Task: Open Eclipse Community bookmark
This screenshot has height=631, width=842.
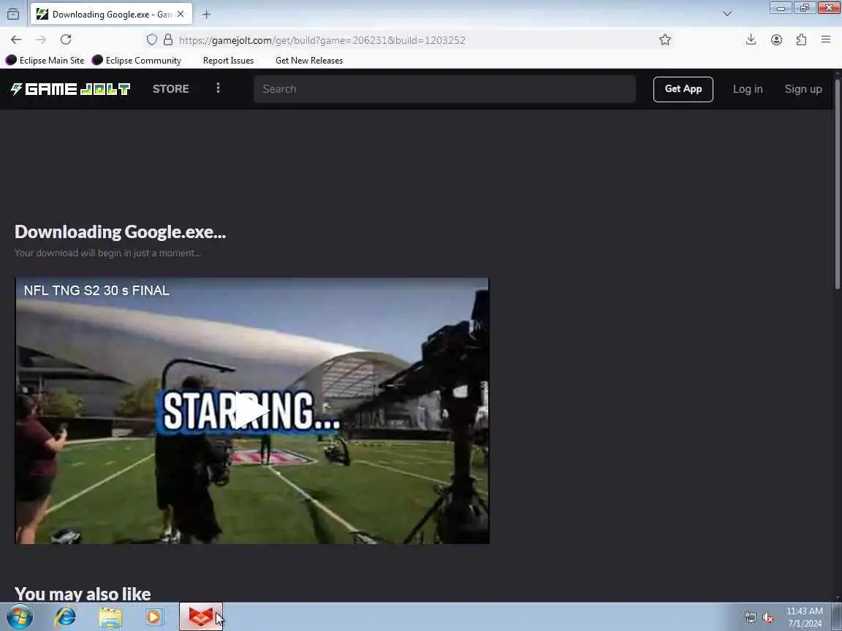Action: 137,61
